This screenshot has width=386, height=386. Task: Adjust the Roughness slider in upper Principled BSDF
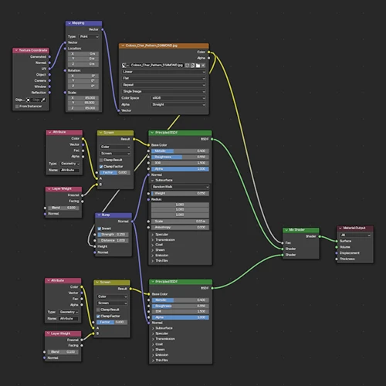point(180,157)
